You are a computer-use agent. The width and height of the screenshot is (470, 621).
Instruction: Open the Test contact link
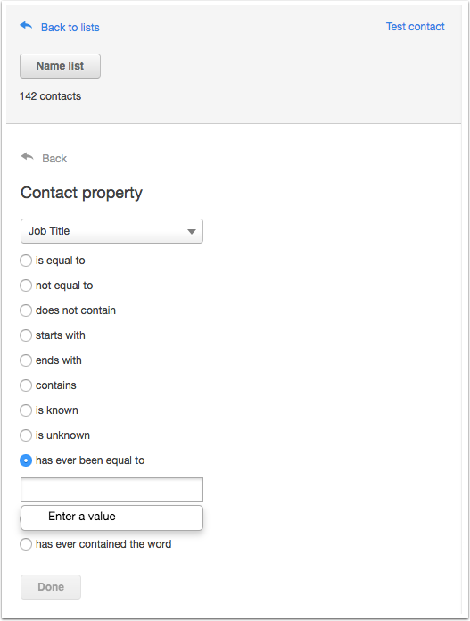(415, 27)
